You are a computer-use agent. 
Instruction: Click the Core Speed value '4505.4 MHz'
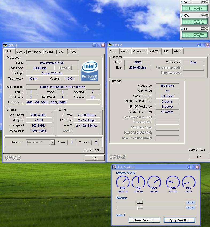39,115
